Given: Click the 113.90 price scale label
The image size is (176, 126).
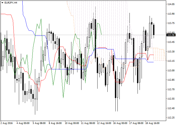Looking at the screenshot, I should [171, 14].
